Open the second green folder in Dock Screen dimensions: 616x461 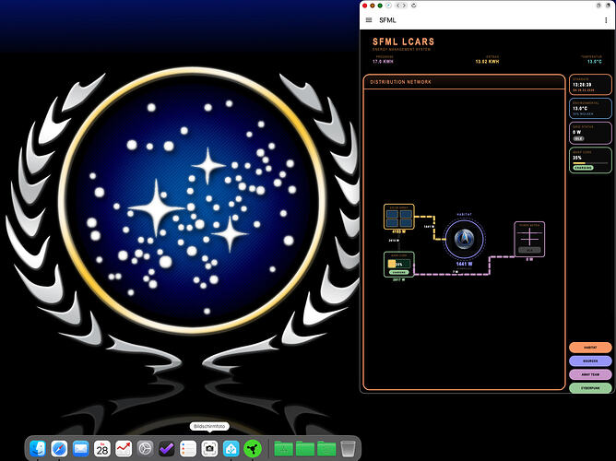click(305, 448)
